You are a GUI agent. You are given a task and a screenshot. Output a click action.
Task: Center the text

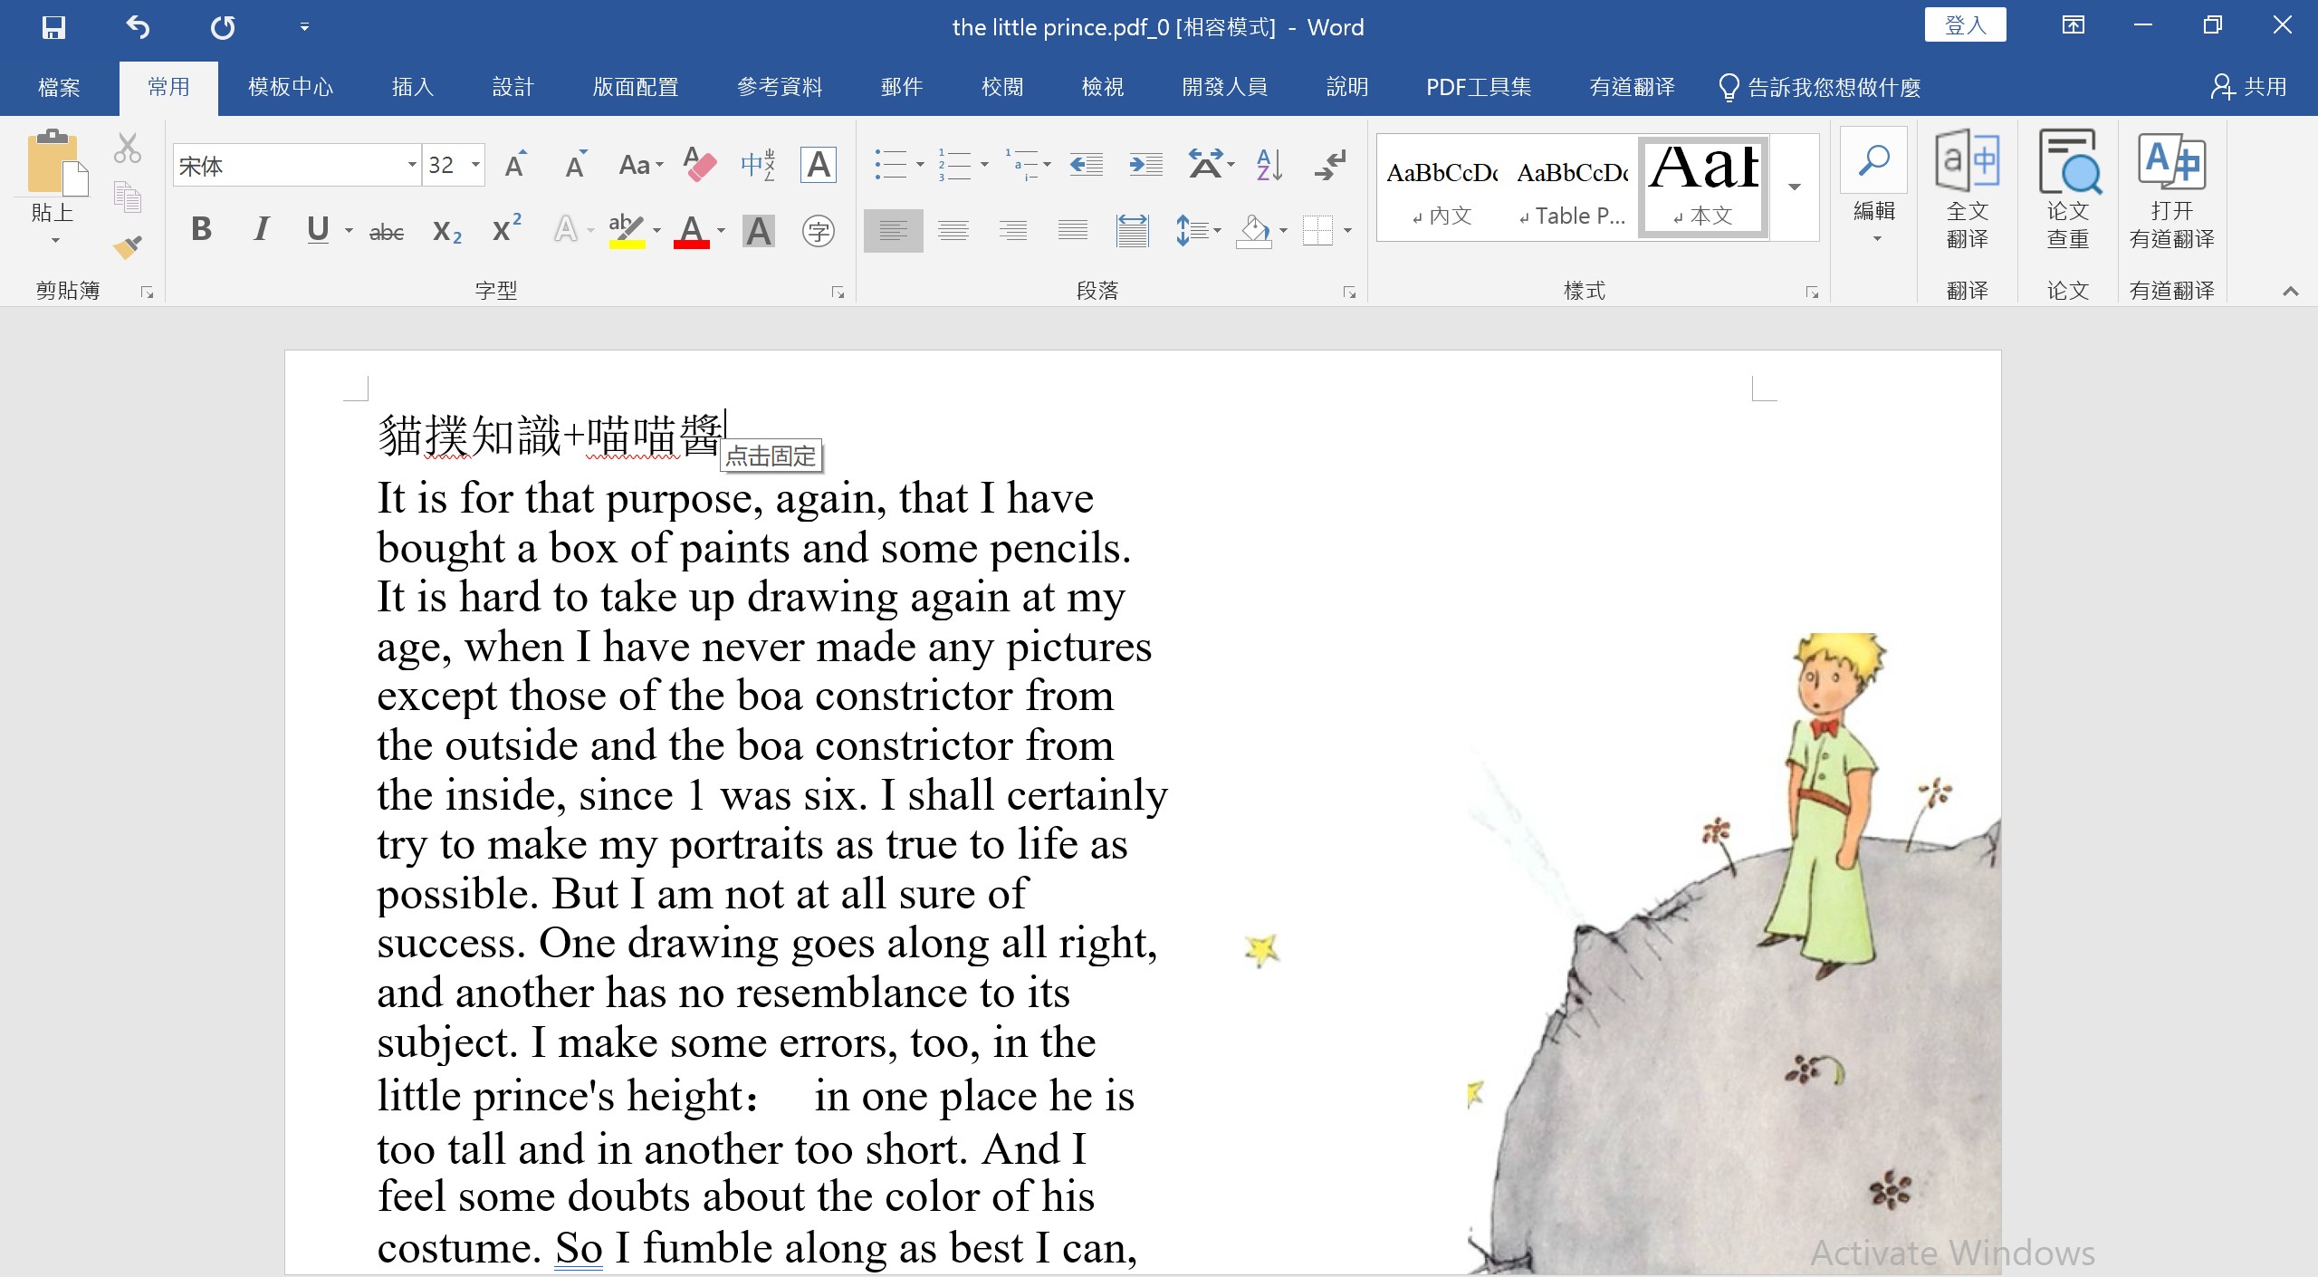point(953,231)
